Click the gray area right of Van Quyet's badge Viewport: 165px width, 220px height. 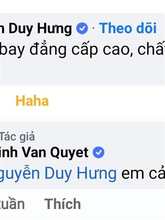(x=134, y=152)
